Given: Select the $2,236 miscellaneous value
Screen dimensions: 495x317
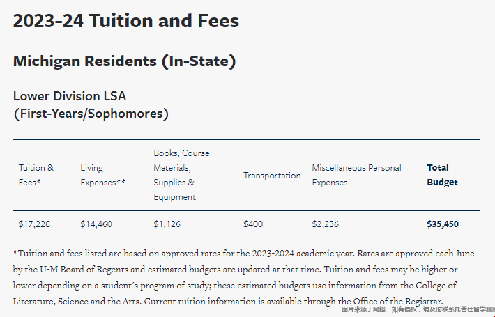Looking at the screenshot, I should [x=325, y=224].
